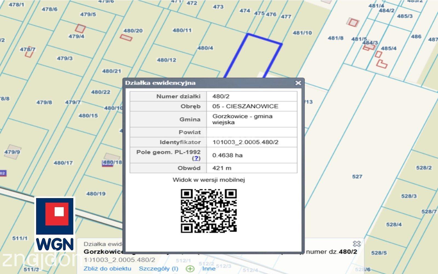
Task: Click the Zbliż do obiektu link
Action: (x=107, y=269)
